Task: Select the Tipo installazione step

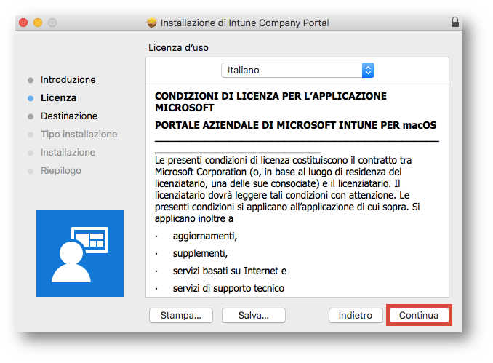Action: 79,135
